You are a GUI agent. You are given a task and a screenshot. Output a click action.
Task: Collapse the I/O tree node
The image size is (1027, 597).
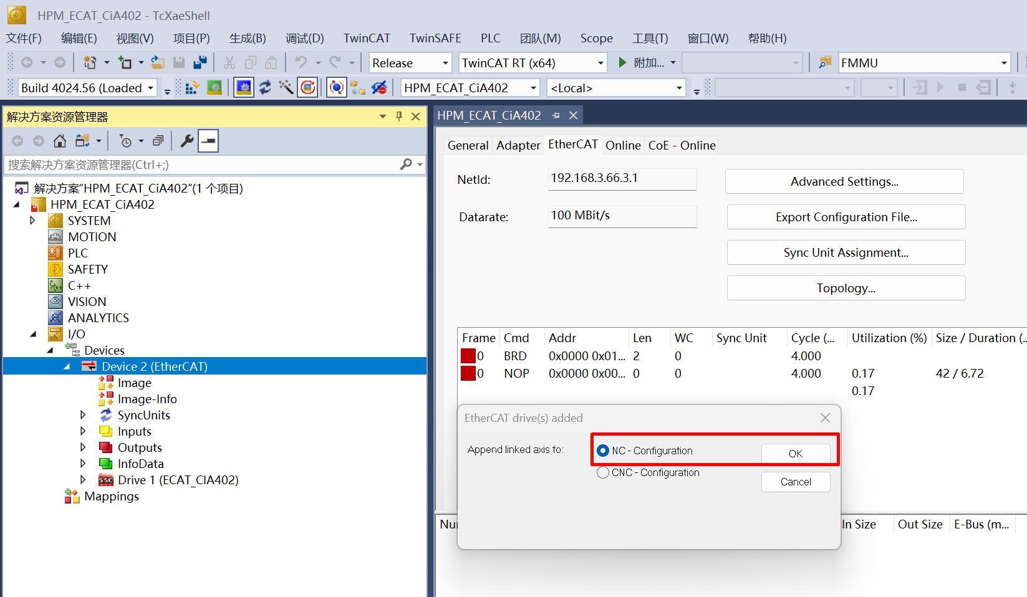pos(32,334)
